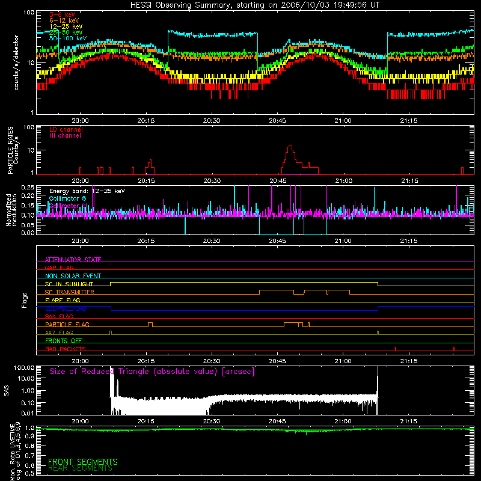The height and width of the screenshot is (481, 481).
Task: Click the 20:45 tick label under particle rates plot
Action: coord(278,181)
